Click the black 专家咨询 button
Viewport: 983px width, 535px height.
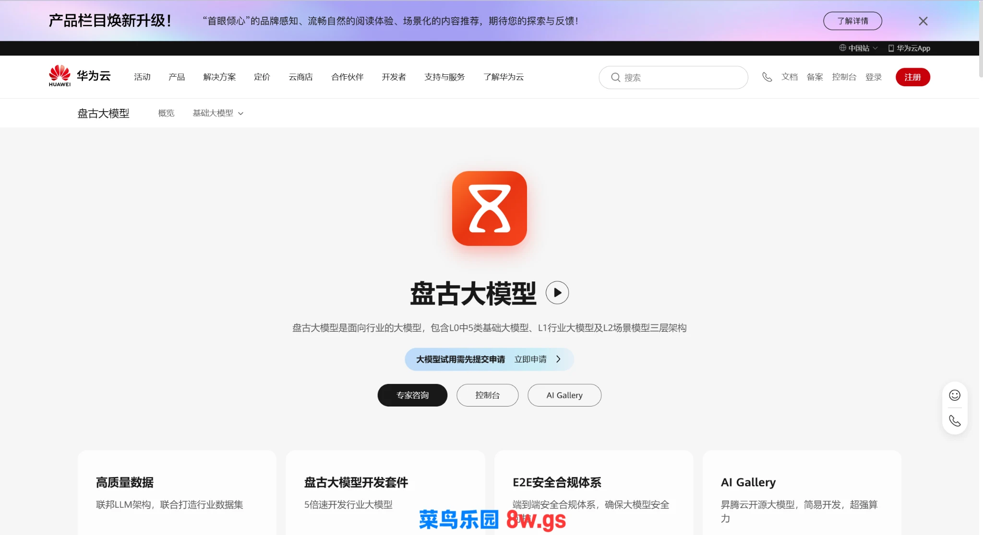pyautogui.click(x=412, y=395)
